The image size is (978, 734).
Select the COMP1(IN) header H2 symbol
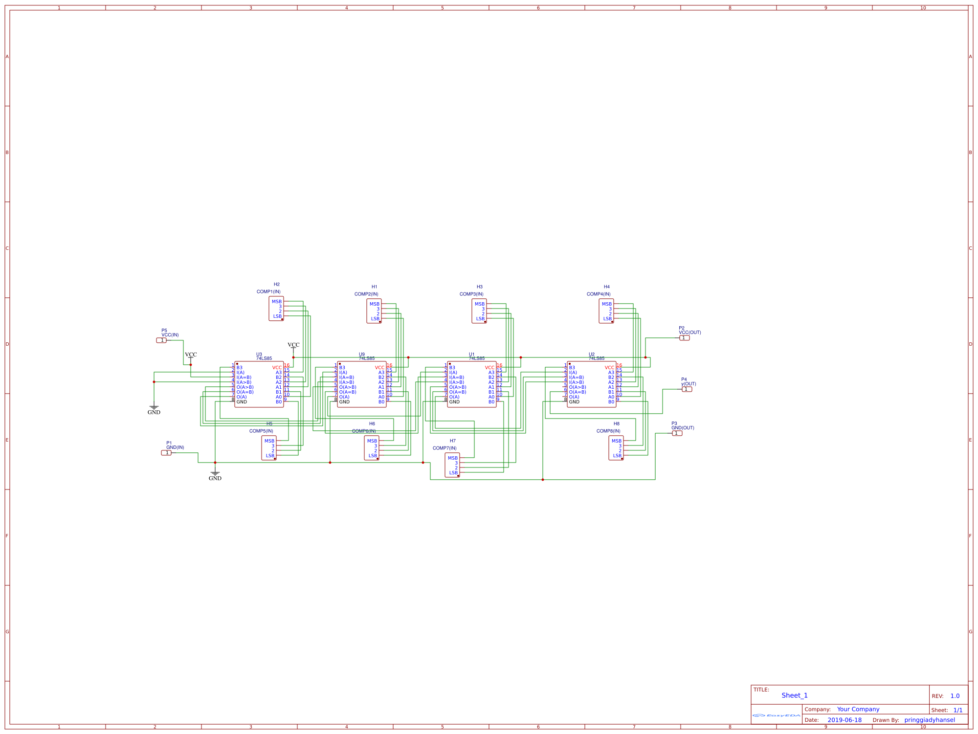click(276, 309)
